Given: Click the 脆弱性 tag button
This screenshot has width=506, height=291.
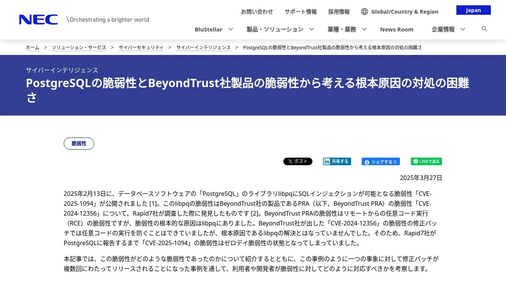Looking at the screenshot, I should pyautogui.click(x=79, y=144).
